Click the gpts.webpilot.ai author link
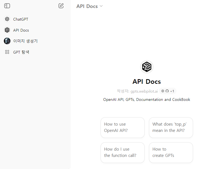 coord(144,91)
